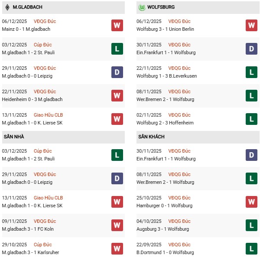
Task: Select the Sân Khách section header
Action: click(151, 137)
